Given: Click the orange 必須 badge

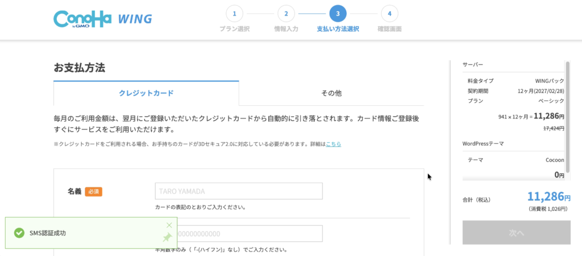Looking at the screenshot, I should 94,191.
